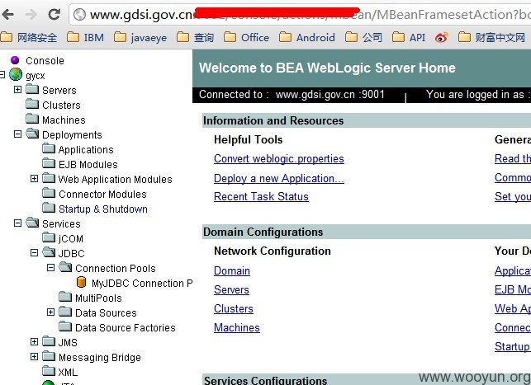Open the Servers network configuration link
531x385 pixels.
(231, 289)
